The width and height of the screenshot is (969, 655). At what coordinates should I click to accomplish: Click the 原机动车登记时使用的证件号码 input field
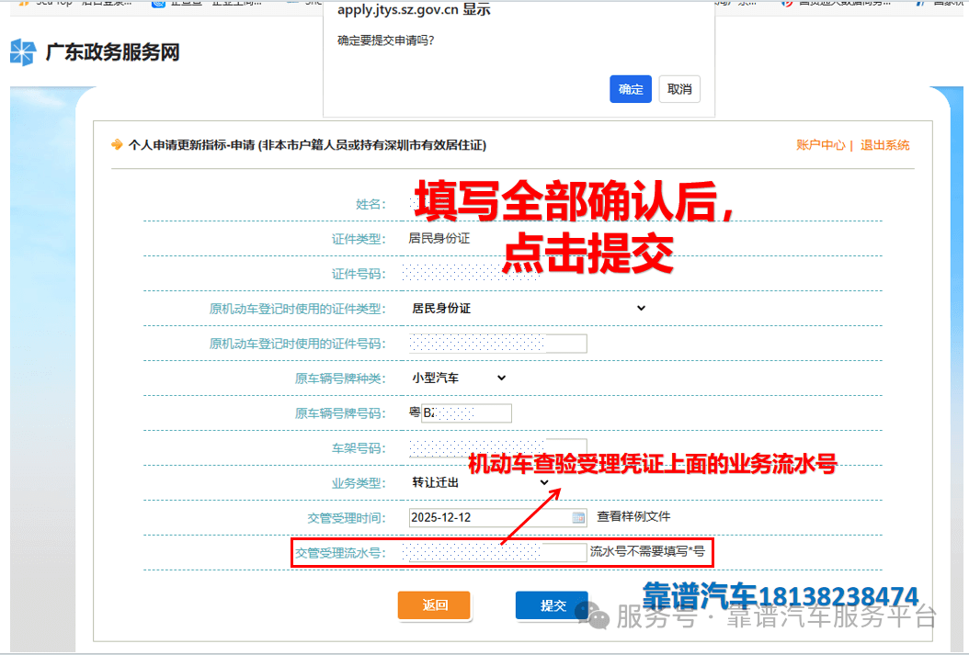(497, 344)
